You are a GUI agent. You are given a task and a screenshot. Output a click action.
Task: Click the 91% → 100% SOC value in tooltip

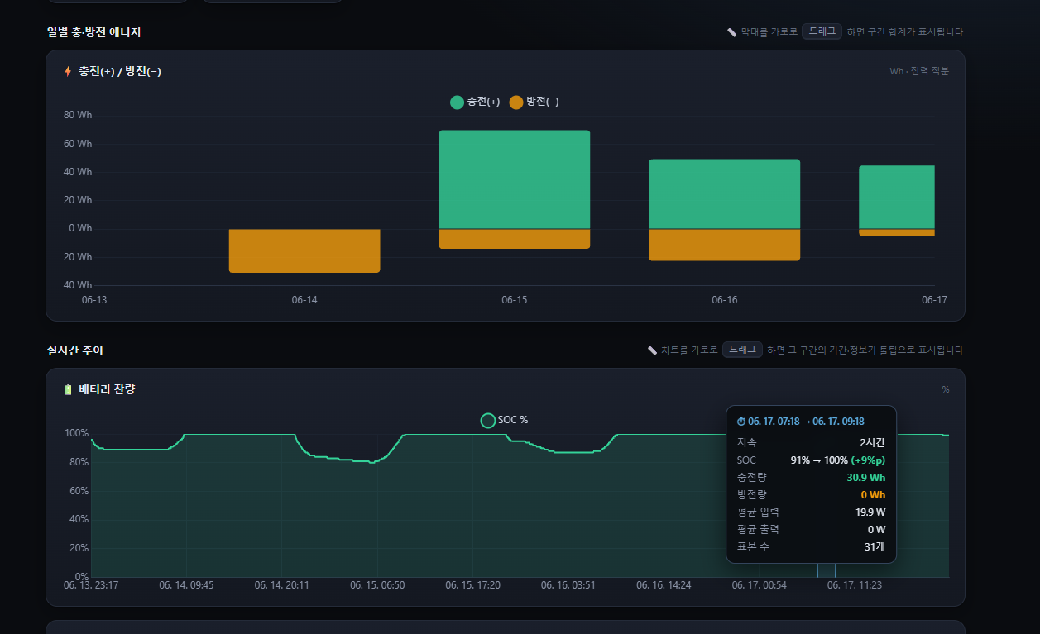838,460
